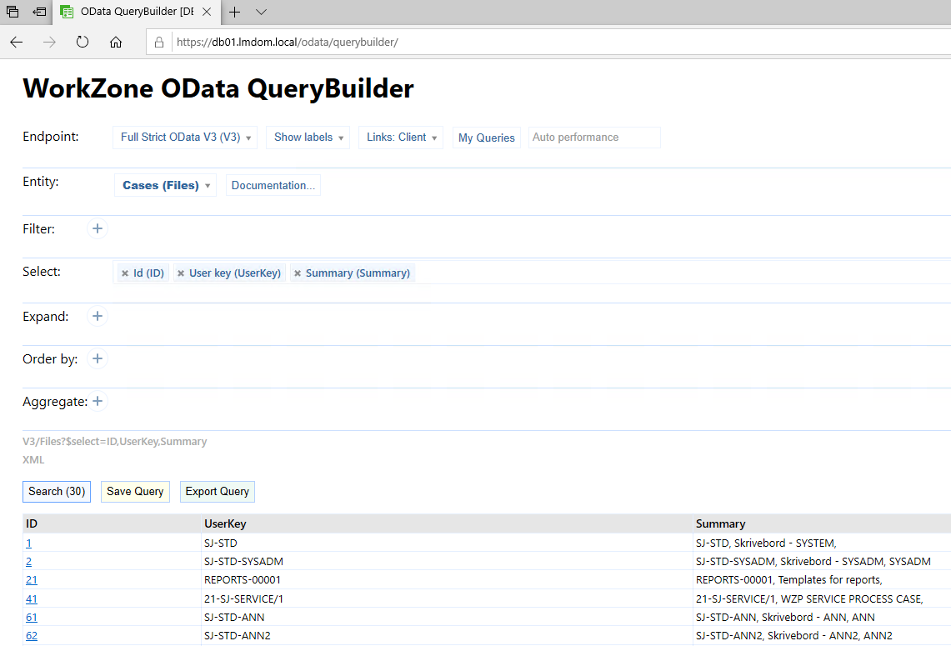Open a new tab with plus icon
This screenshot has width=951, height=646.
pos(235,13)
